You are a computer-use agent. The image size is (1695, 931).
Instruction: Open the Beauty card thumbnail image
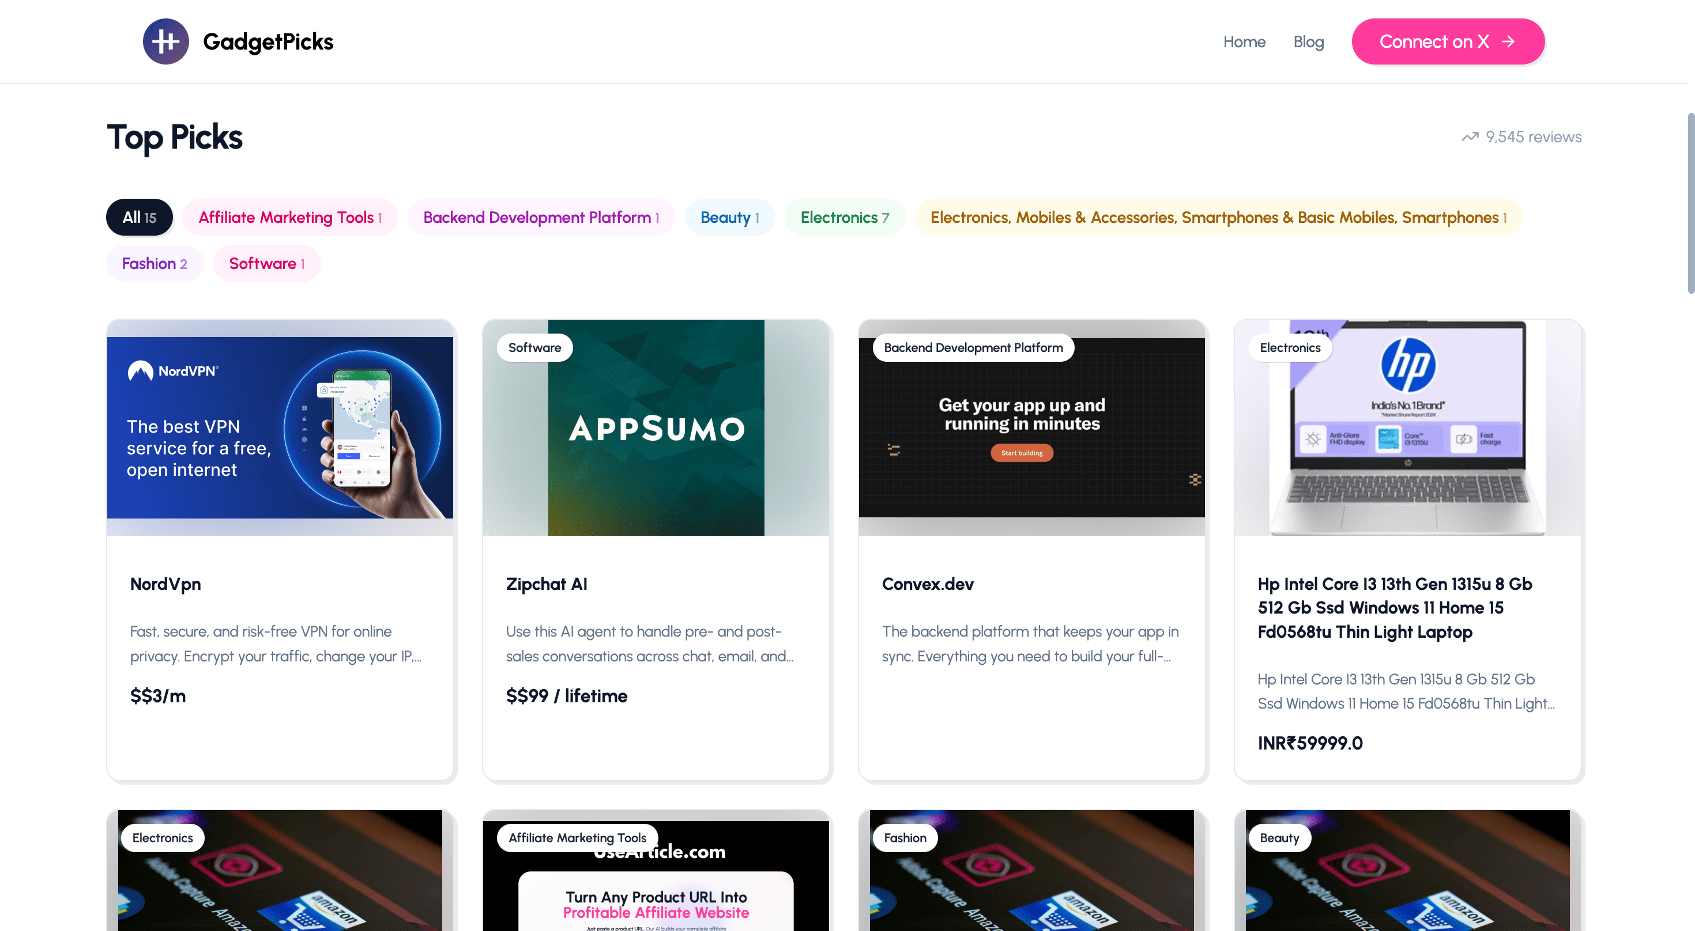pyautogui.click(x=1407, y=871)
